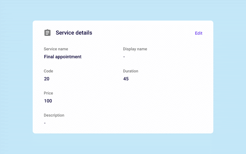Click the 'Code' label
246x154 pixels.
(48, 71)
